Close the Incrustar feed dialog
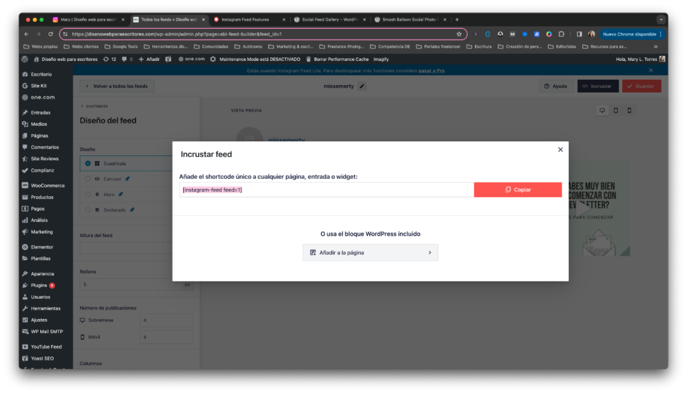This screenshot has height=394, width=687. click(560, 149)
